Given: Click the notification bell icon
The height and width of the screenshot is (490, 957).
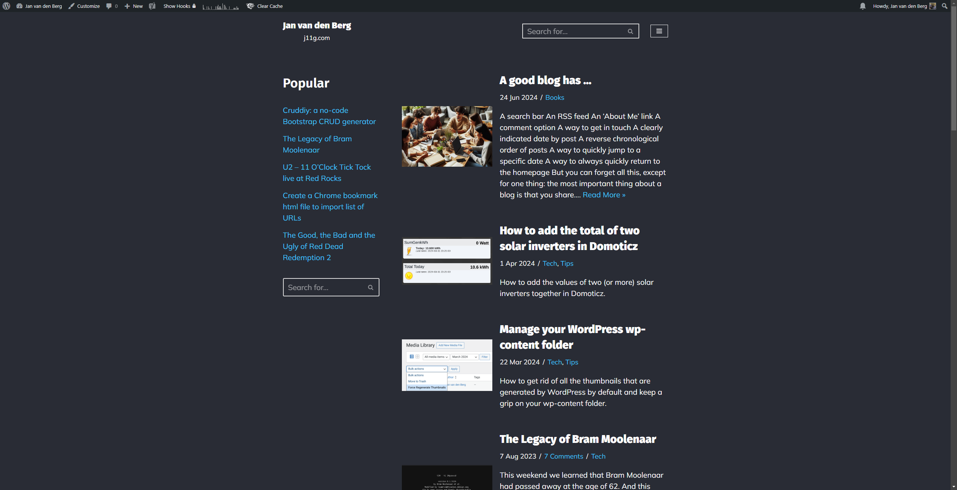Looking at the screenshot, I should point(862,6).
